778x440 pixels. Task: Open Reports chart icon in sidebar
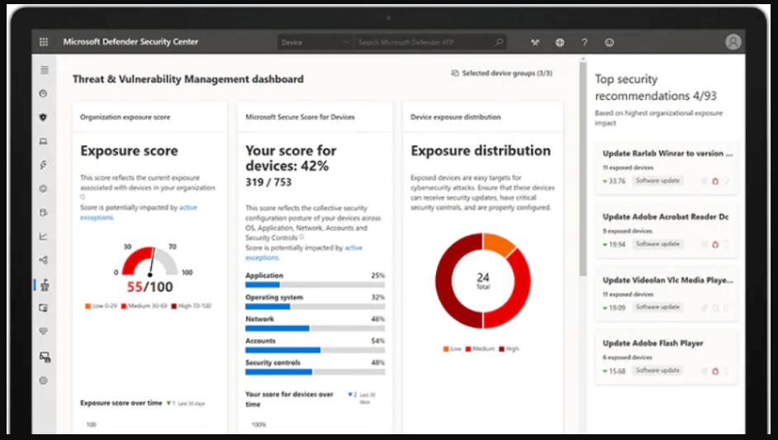pyautogui.click(x=43, y=236)
